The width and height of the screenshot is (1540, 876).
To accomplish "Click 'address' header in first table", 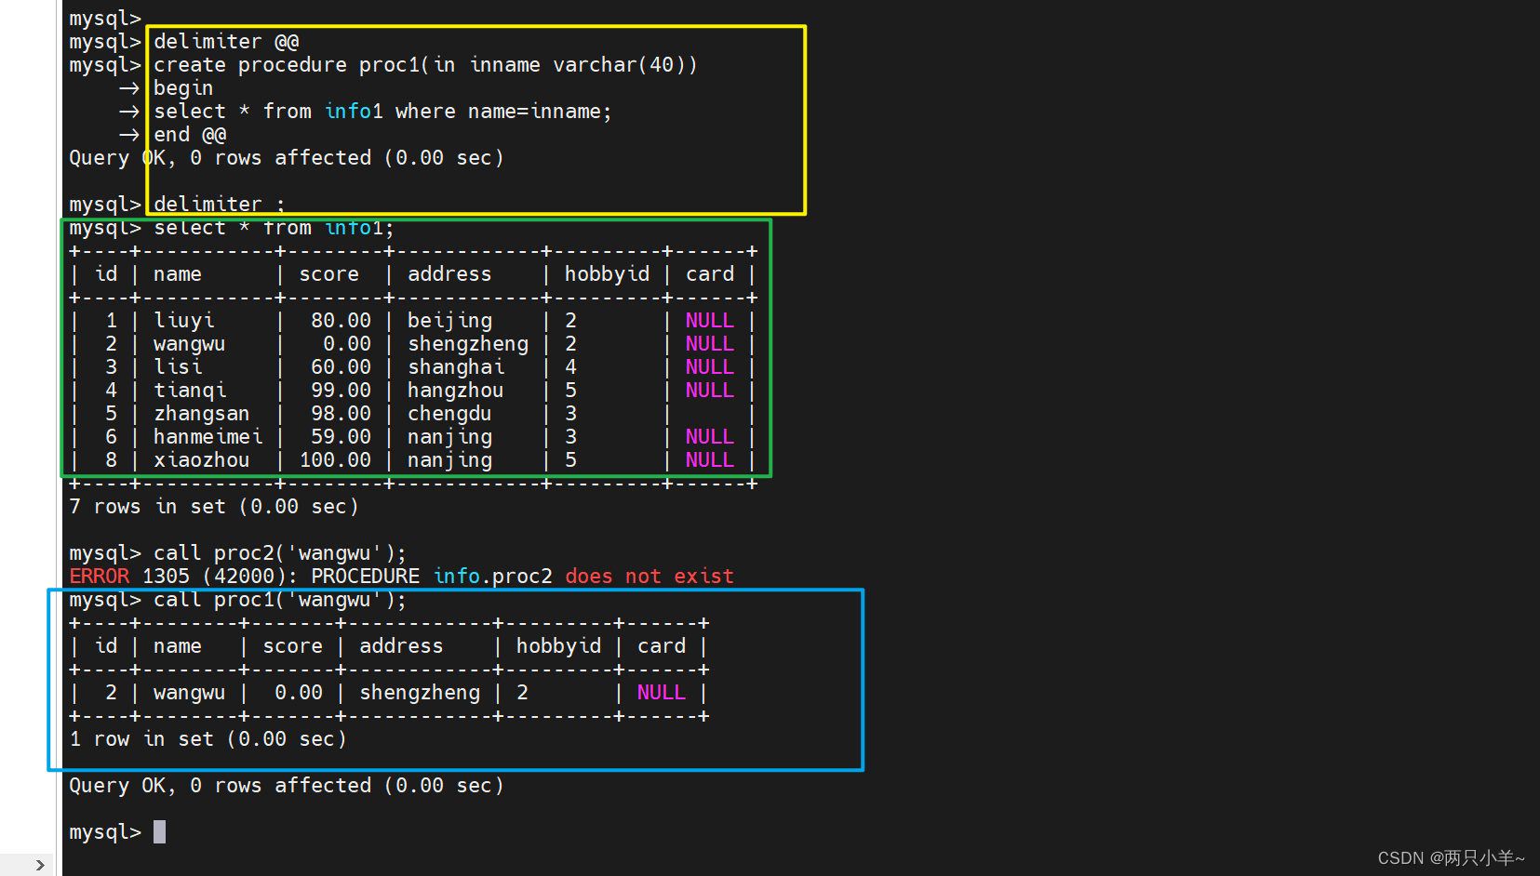I will [x=449, y=274].
